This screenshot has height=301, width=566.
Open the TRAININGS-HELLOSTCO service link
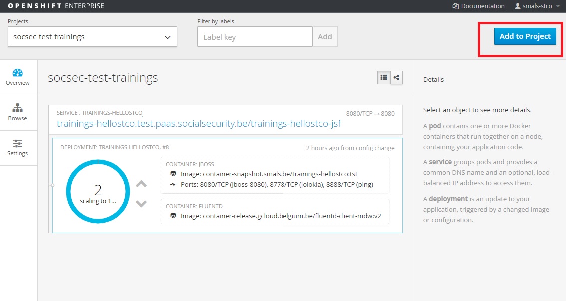tap(112, 113)
